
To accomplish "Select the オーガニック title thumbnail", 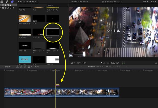I will click(25, 32).
